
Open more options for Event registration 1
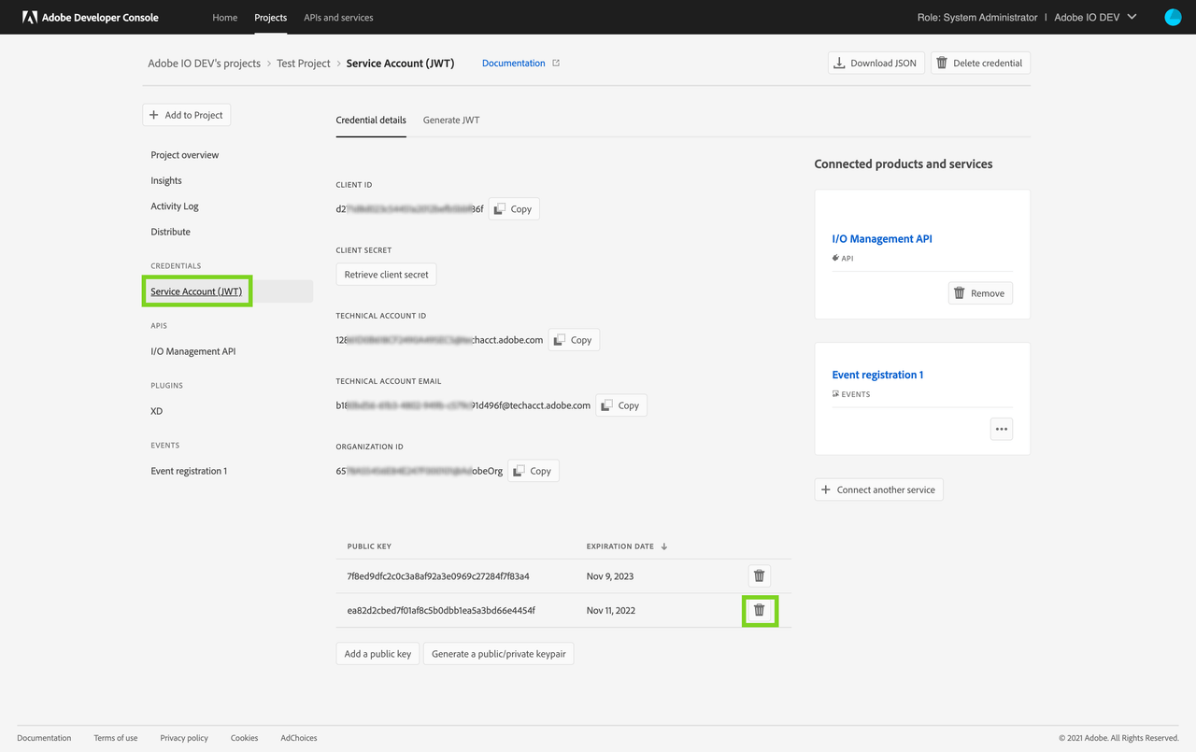[x=1002, y=430]
